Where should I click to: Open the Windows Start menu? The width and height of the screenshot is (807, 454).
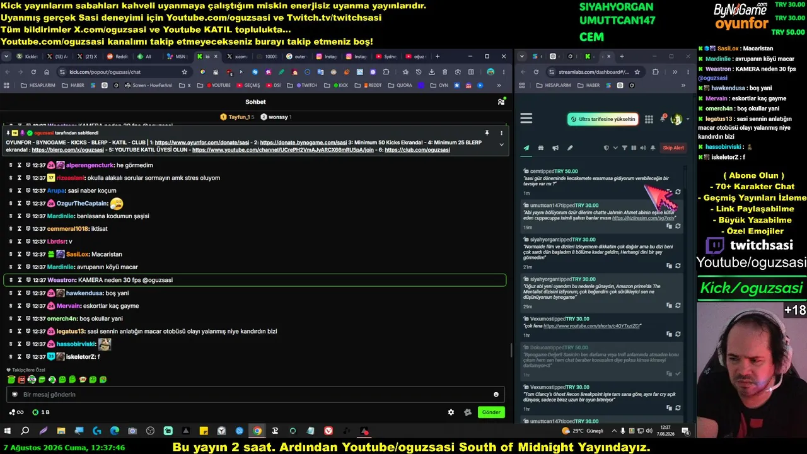click(8, 431)
